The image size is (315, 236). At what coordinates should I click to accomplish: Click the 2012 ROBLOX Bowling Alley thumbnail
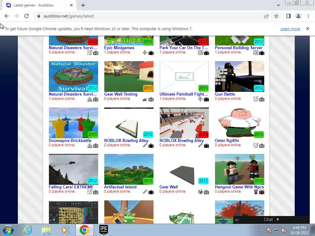coord(129,123)
